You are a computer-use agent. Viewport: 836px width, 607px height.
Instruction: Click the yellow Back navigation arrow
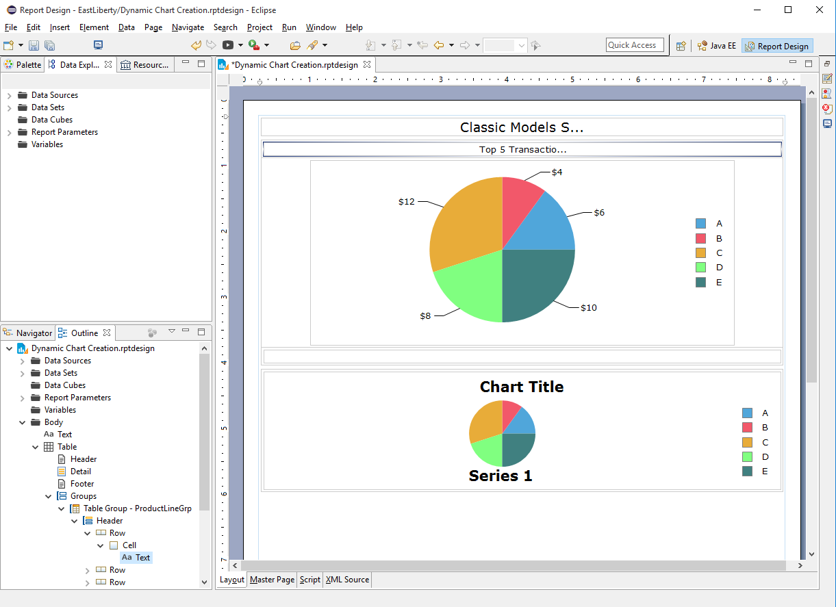440,45
